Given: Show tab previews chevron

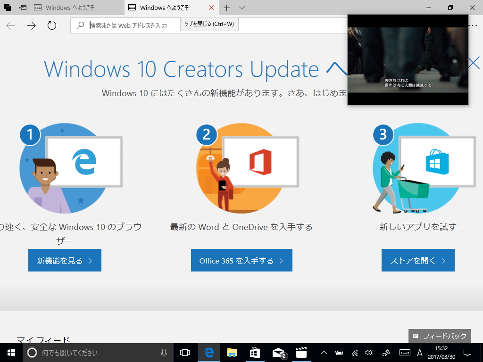Looking at the screenshot, I should tap(242, 8).
